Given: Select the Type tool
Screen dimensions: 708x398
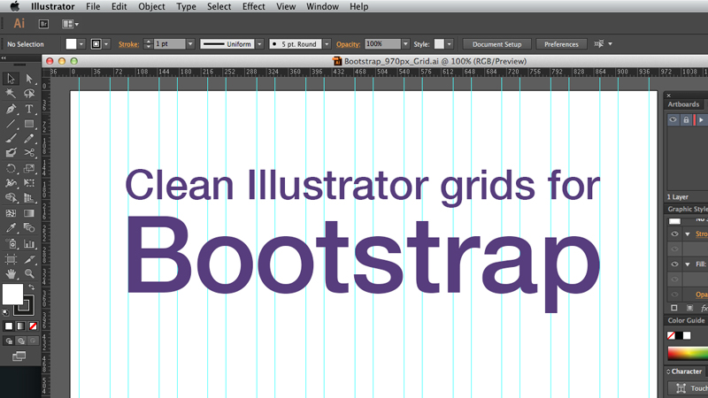Looking at the screenshot, I should coord(29,108).
